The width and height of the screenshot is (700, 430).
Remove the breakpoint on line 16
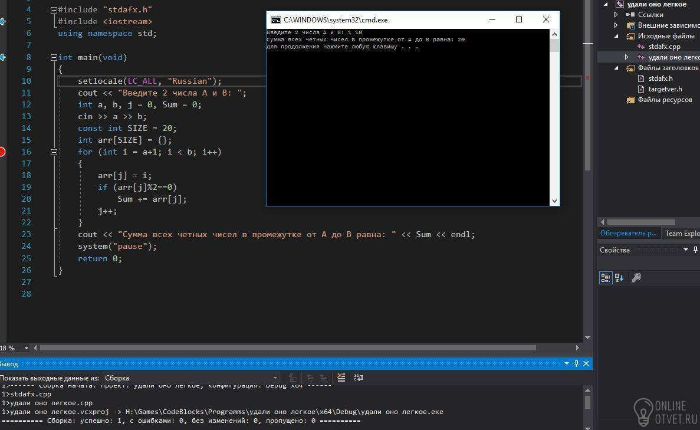point(2,152)
